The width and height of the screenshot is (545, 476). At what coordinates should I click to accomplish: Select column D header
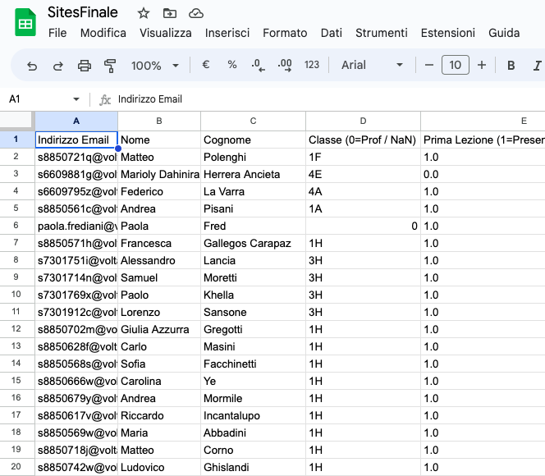click(x=364, y=121)
